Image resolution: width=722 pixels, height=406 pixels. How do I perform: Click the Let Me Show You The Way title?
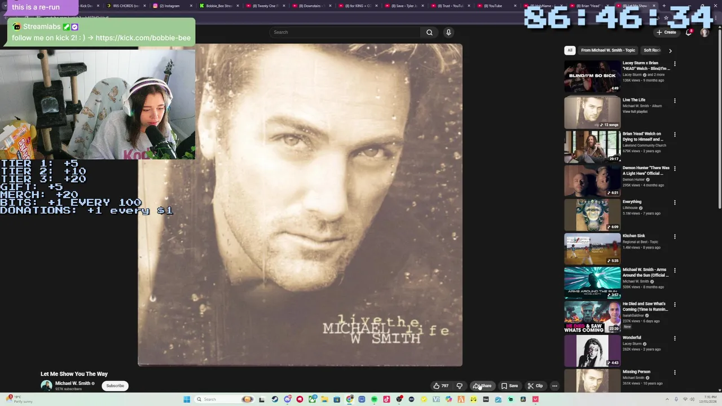pyautogui.click(x=74, y=374)
